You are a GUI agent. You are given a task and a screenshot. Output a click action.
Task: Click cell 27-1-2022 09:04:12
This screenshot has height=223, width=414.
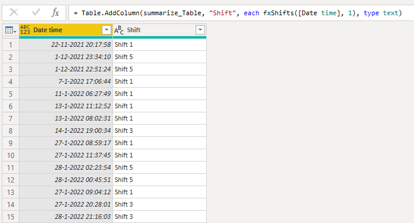point(66,192)
